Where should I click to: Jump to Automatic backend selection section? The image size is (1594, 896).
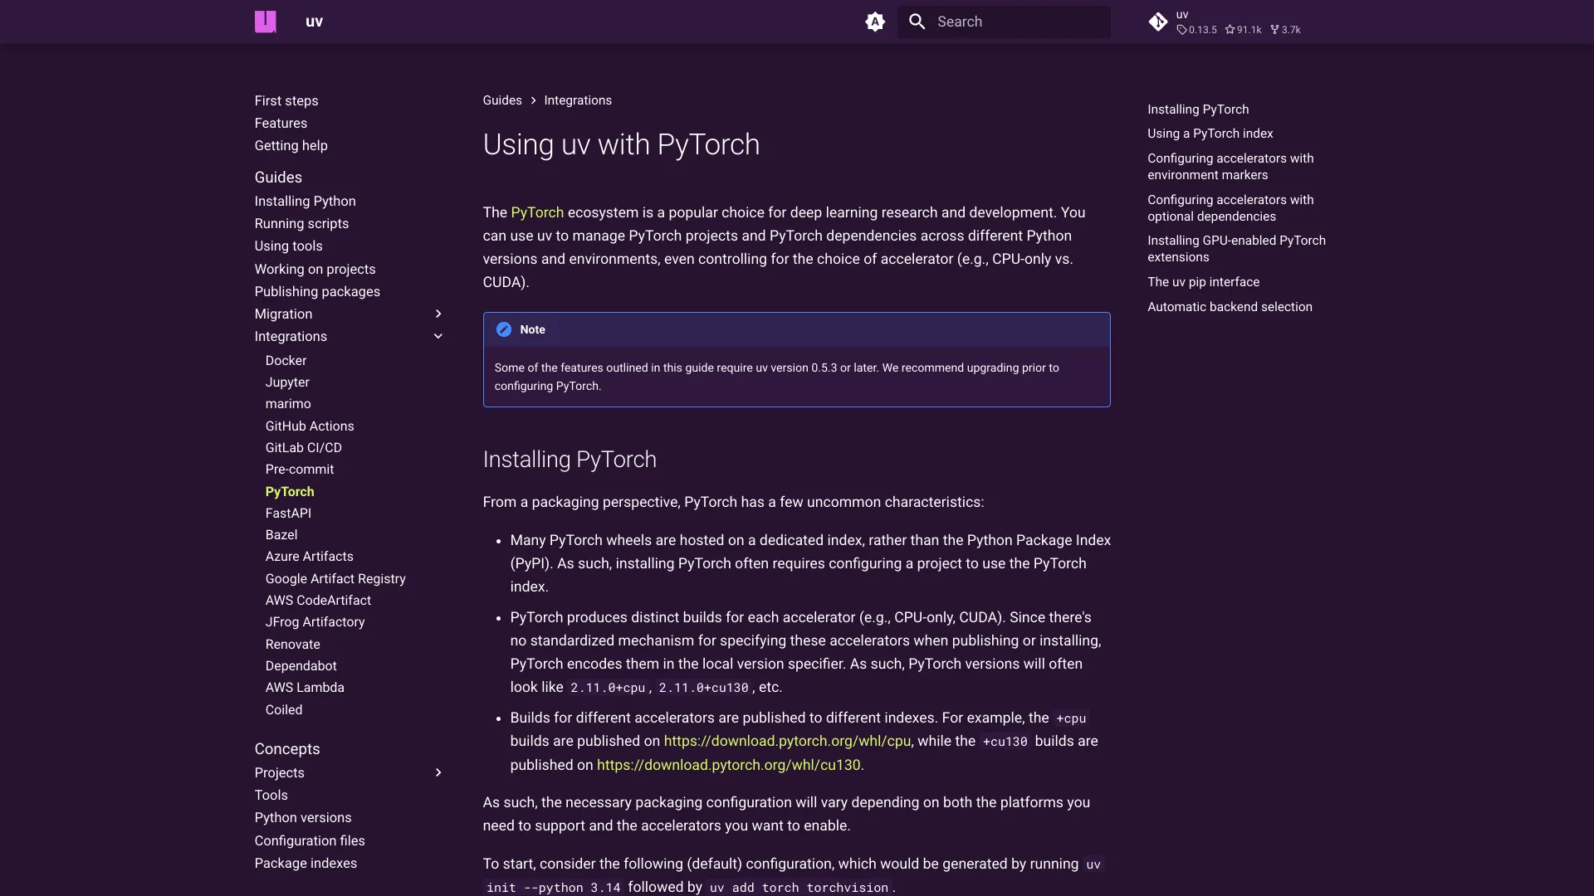[x=1230, y=307]
